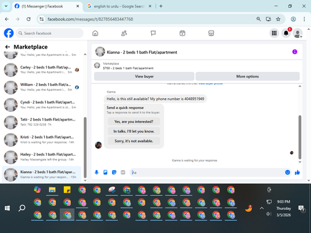The image size is (311, 233).
Task: Open the William conversation
Action: [x=42, y=87]
